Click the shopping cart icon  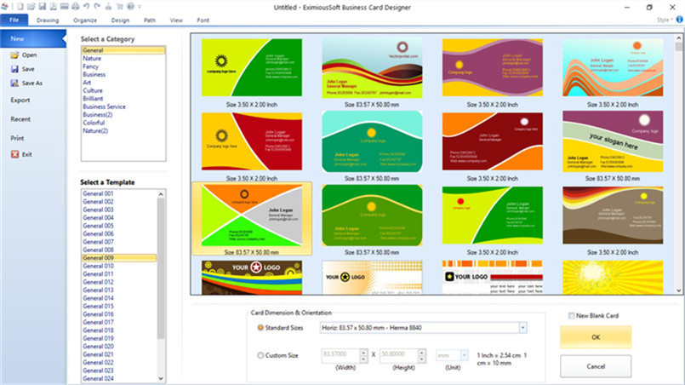119,7
